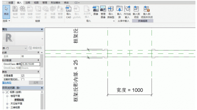Switch to the 注释 ribbon tab
The width and height of the screenshot is (197, 110).
click(28, 3)
